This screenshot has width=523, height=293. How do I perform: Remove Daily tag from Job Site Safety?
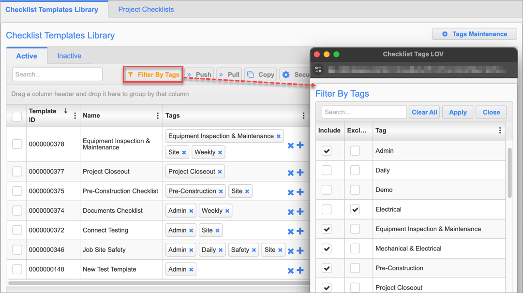pos(221,250)
